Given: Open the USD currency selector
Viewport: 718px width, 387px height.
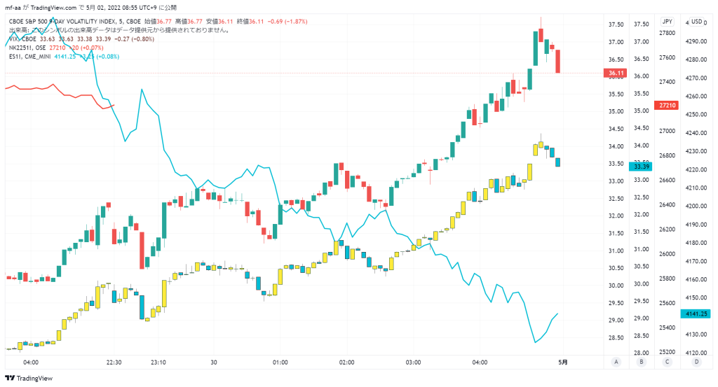Looking at the screenshot, I should [696, 22].
